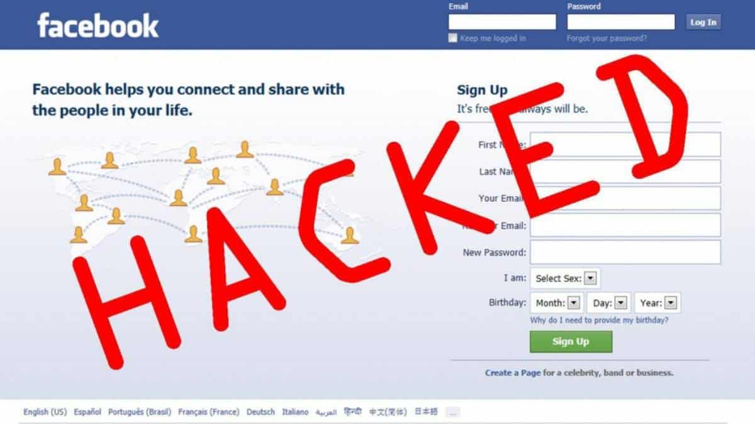Switch language to Español

[x=87, y=412]
